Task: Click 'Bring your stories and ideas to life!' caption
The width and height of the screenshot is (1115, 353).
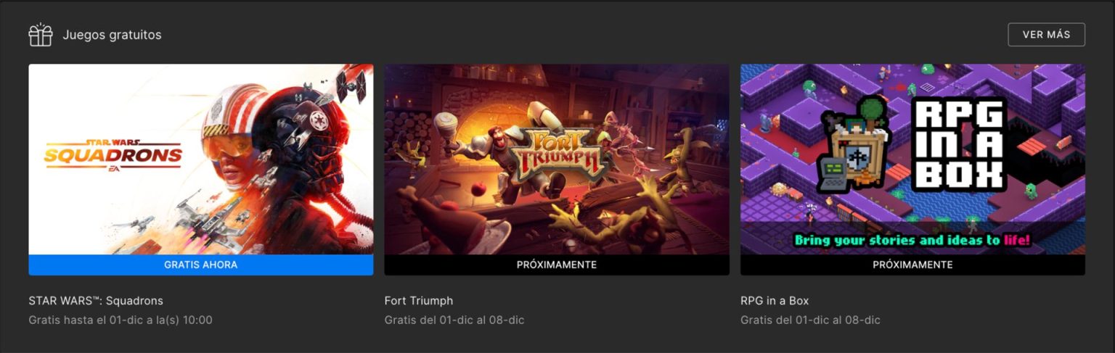Action: (x=912, y=239)
